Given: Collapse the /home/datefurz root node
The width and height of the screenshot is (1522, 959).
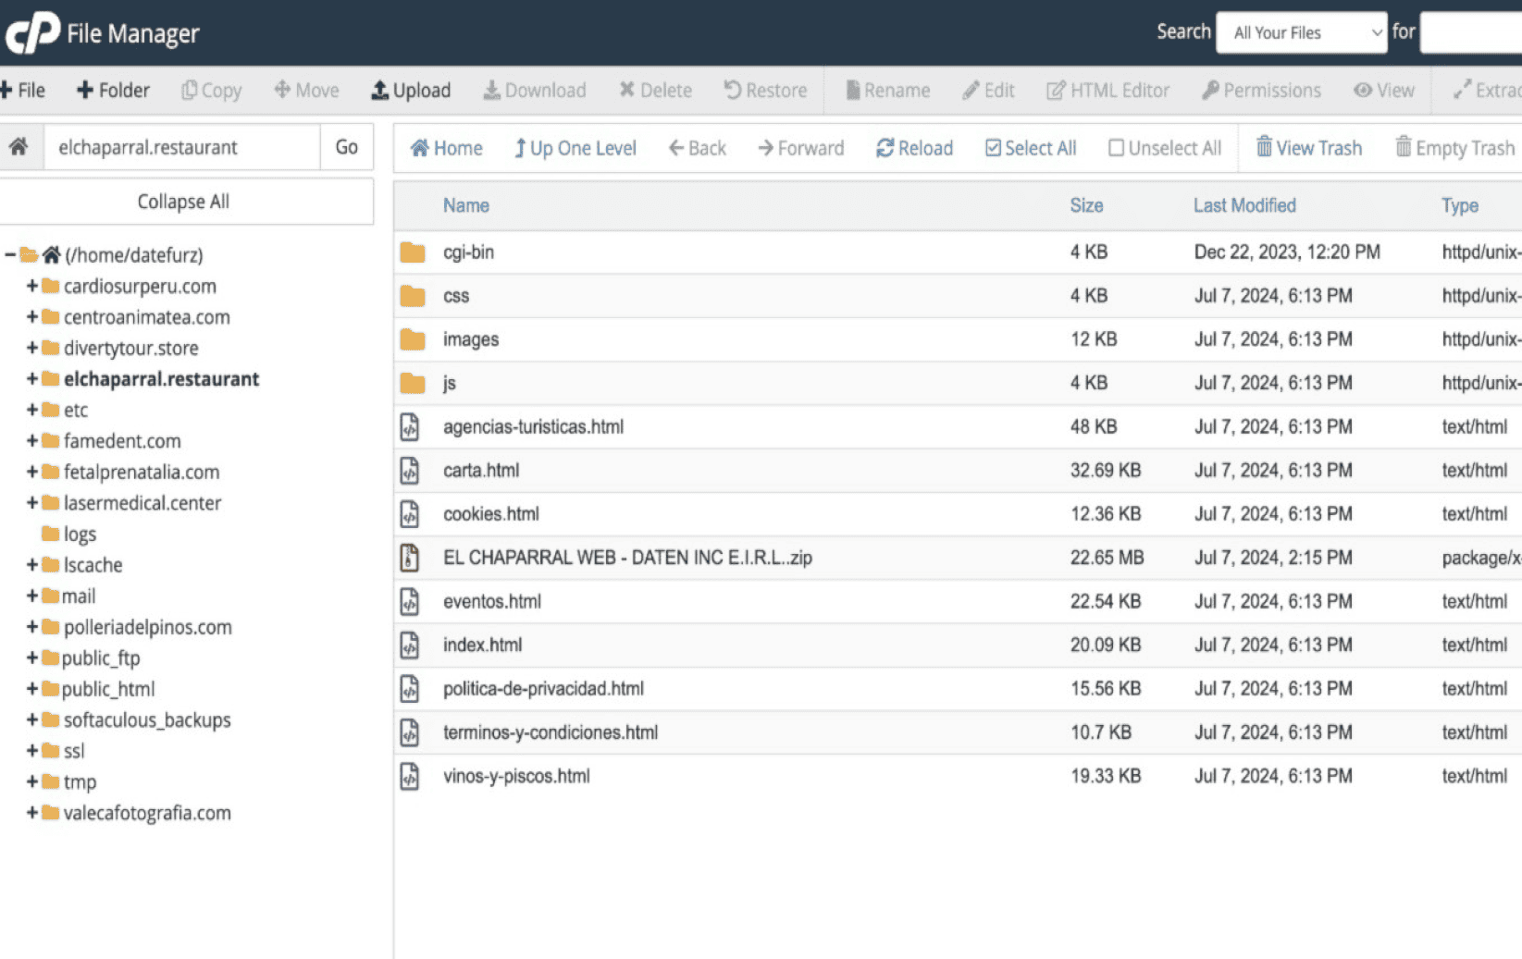Looking at the screenshot, I should click(x=10, y=254).
